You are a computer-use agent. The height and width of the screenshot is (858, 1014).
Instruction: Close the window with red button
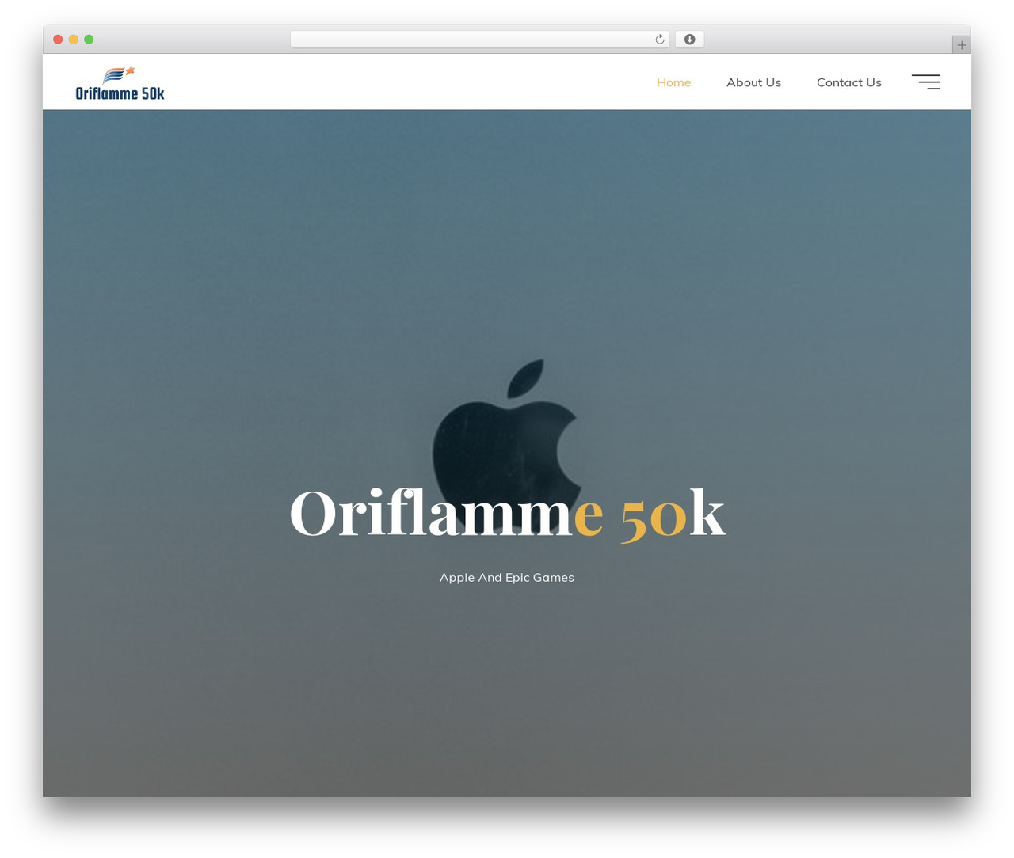(x=58, y=40)
